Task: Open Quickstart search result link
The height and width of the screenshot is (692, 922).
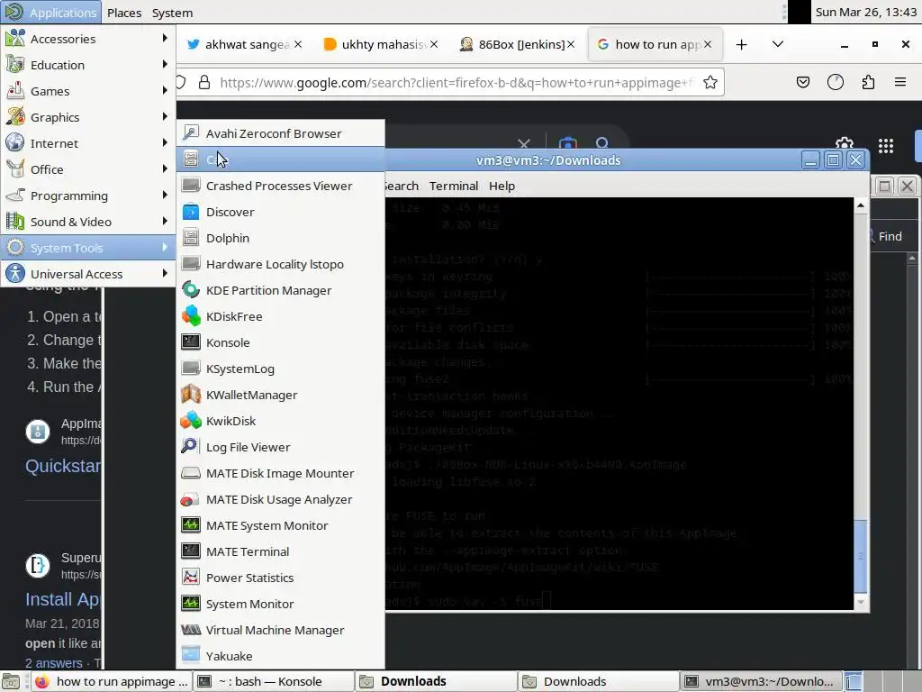Action: [x=63, y=466]
